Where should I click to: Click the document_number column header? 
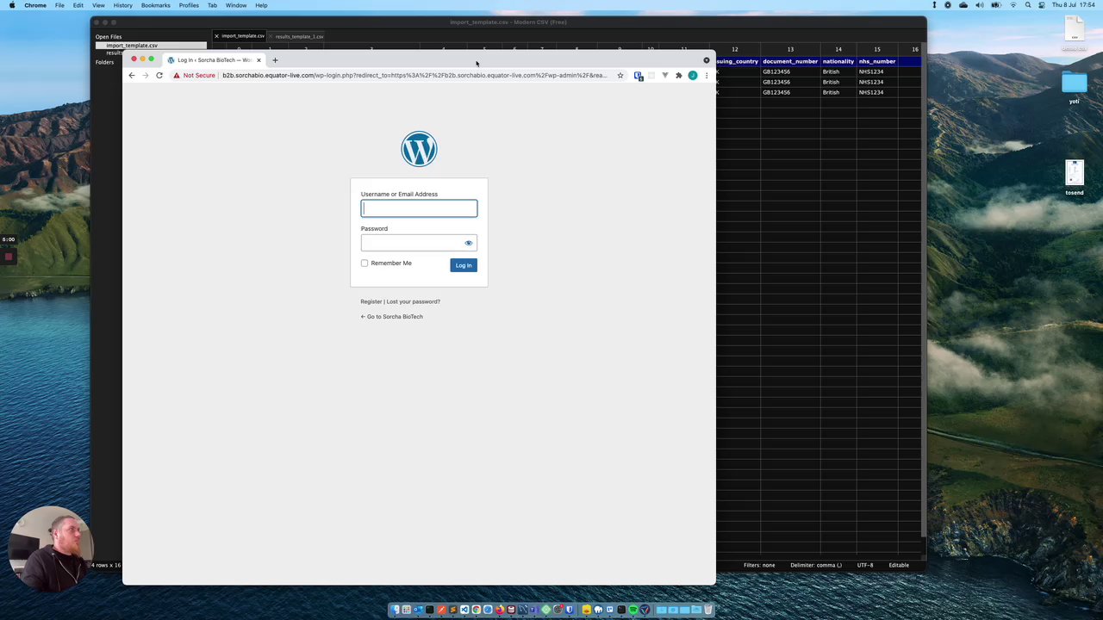pos(790,61)
